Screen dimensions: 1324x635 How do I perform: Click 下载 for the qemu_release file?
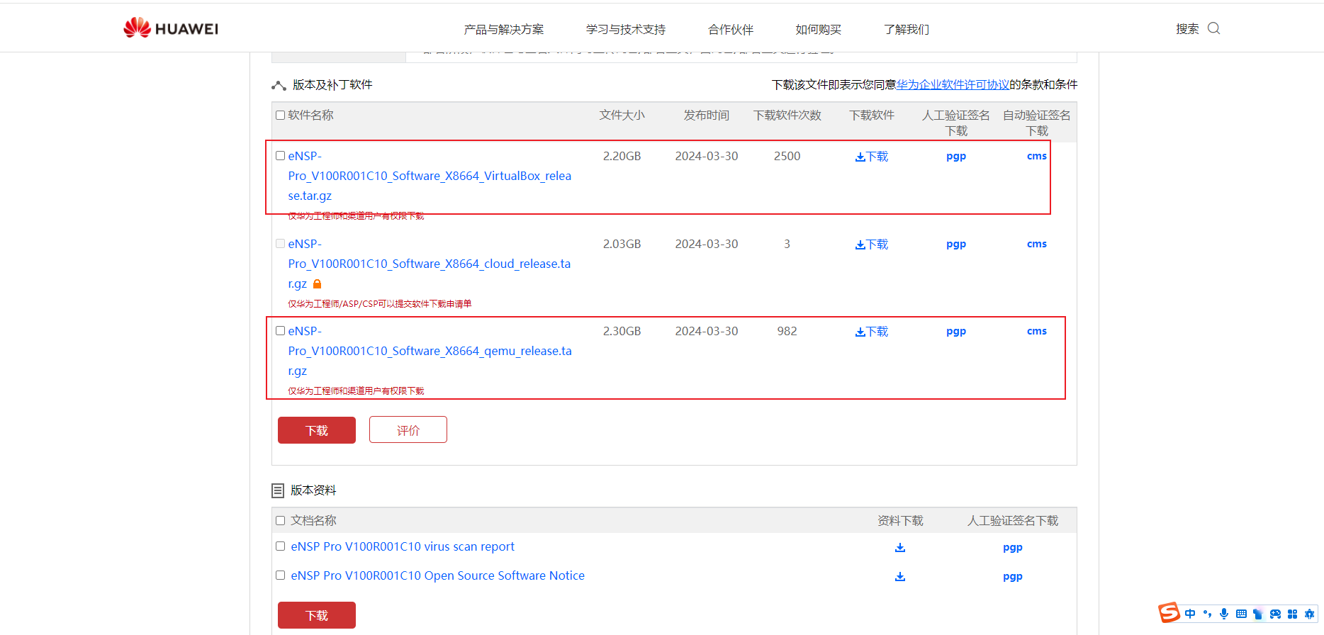pyautogui.click(x=872, y=332)
